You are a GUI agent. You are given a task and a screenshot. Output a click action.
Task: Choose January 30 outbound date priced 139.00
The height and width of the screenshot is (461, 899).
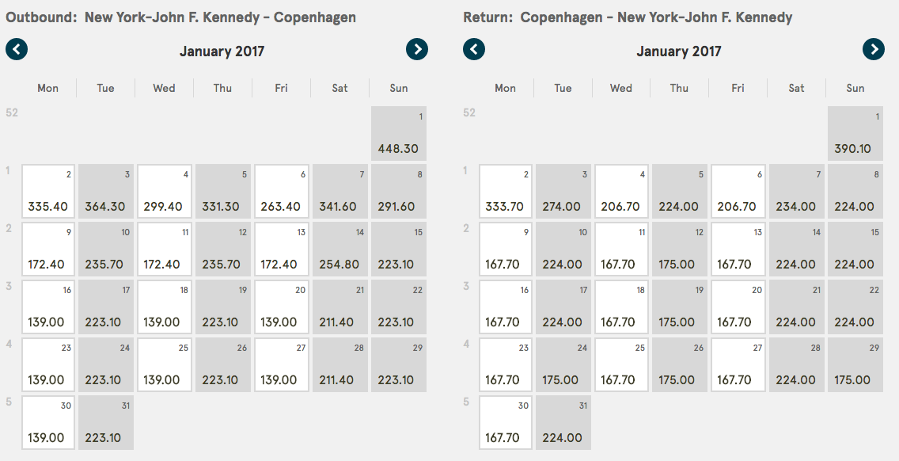[x=47, y=422]
